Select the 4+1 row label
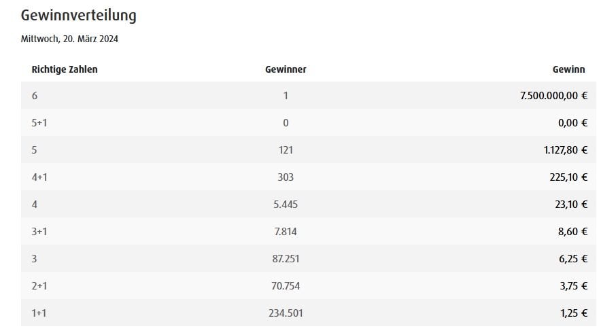 39,177
